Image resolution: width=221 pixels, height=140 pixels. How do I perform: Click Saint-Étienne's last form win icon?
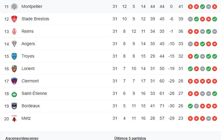pos(215,93)
